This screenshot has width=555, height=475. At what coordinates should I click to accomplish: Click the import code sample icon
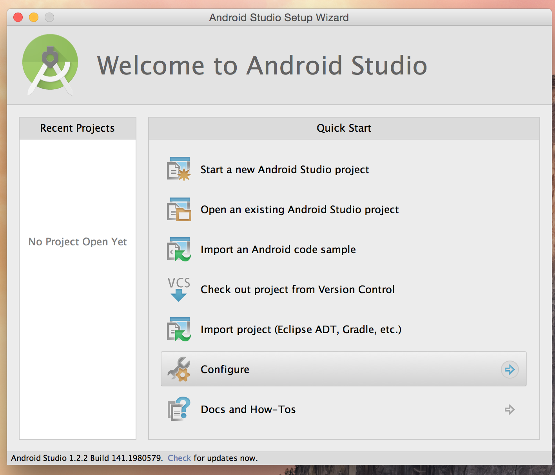point(179,249)
